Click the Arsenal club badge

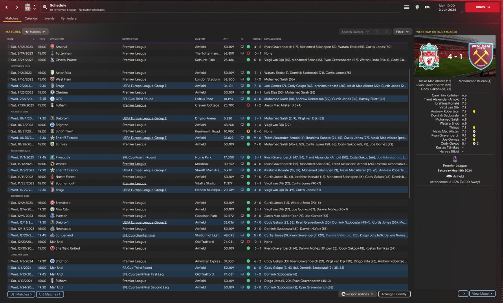click(x=52, y=47)
